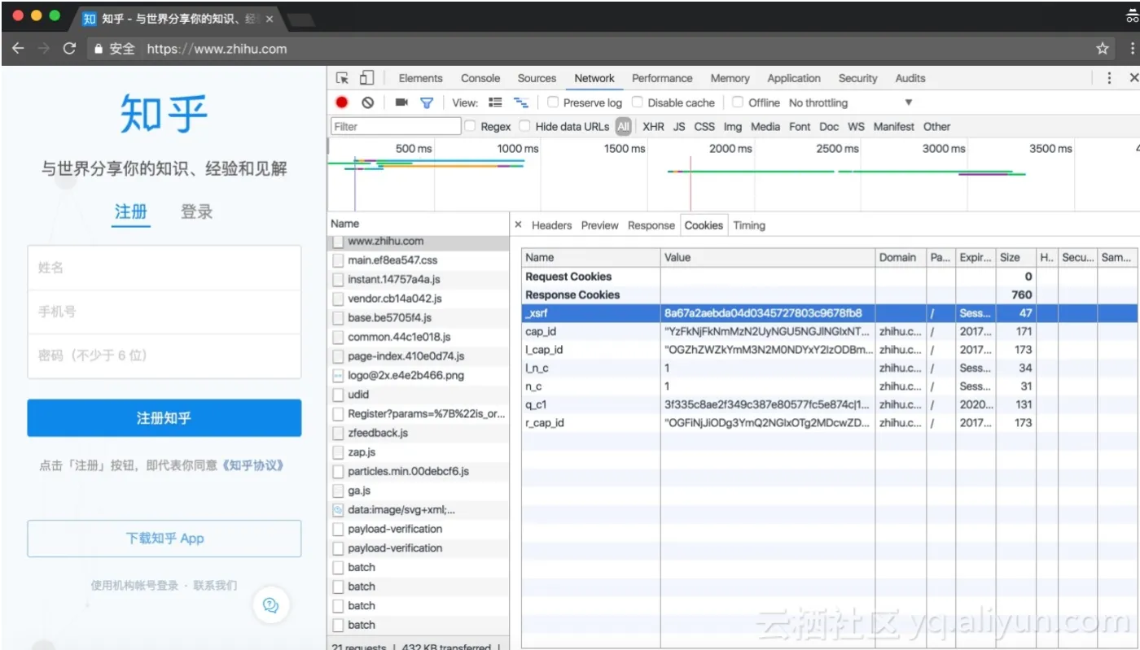Reload the page with refresh icon
Image resolution: width=1140 pixels, height=650 pixels.
69,48
